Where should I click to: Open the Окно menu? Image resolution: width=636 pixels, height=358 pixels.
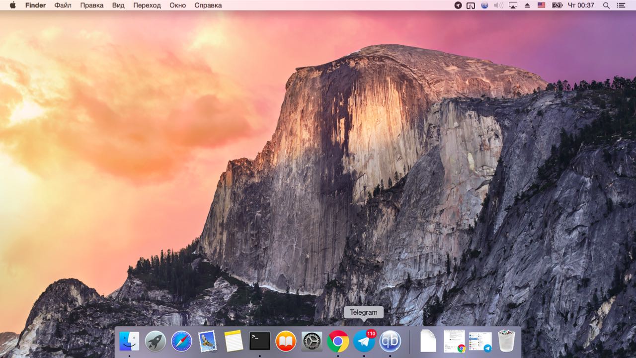177,5
